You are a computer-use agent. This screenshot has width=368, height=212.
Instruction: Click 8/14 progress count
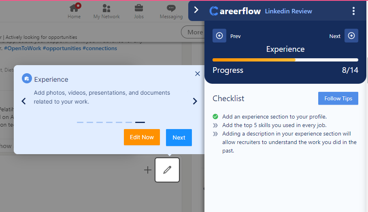click(x=350, y=70)
